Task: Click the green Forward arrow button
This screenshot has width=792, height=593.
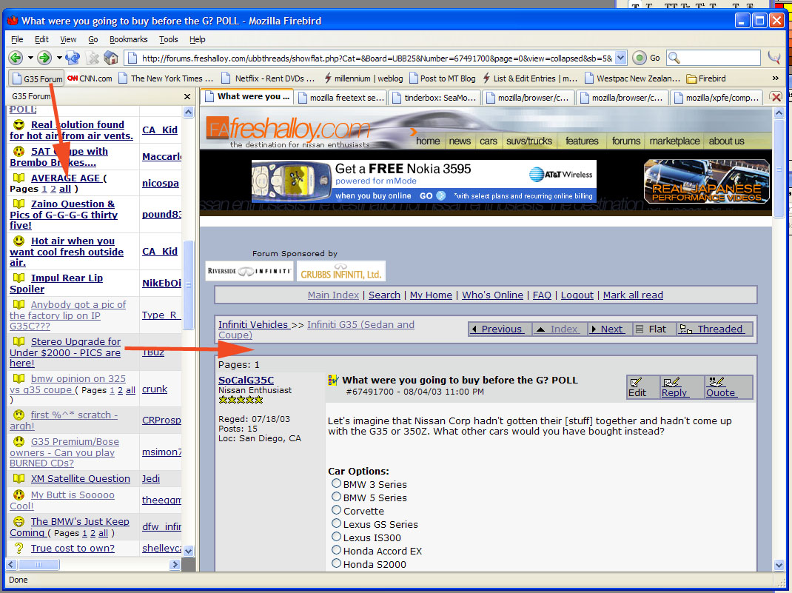Action: point(44,58)
